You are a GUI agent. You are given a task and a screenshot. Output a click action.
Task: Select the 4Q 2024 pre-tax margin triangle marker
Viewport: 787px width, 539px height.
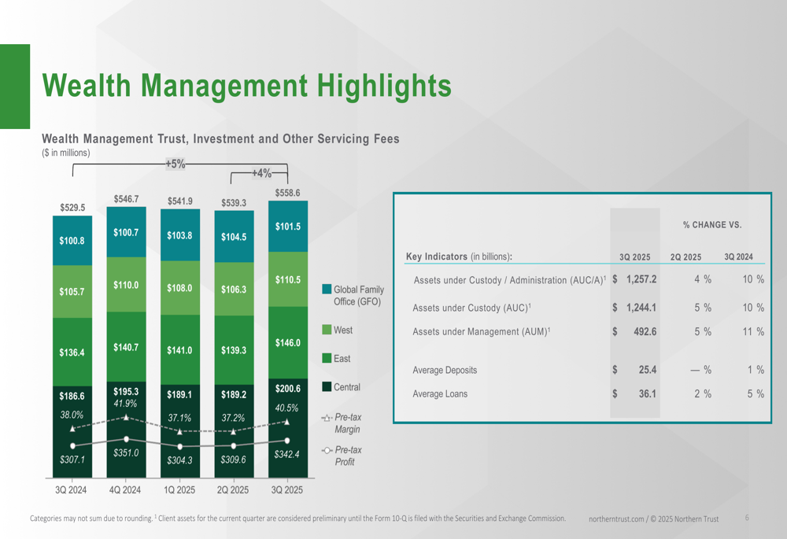tap(126, 418)
